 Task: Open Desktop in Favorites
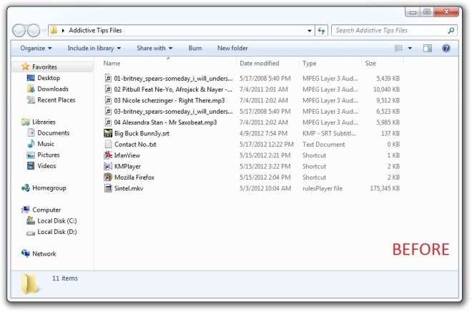click(x=49, y=78)
